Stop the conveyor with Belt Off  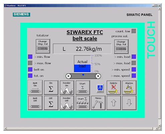(x=35, y=103)
